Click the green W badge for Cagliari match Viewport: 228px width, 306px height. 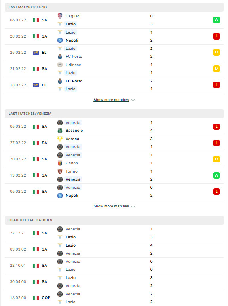[x=216, y=20]
